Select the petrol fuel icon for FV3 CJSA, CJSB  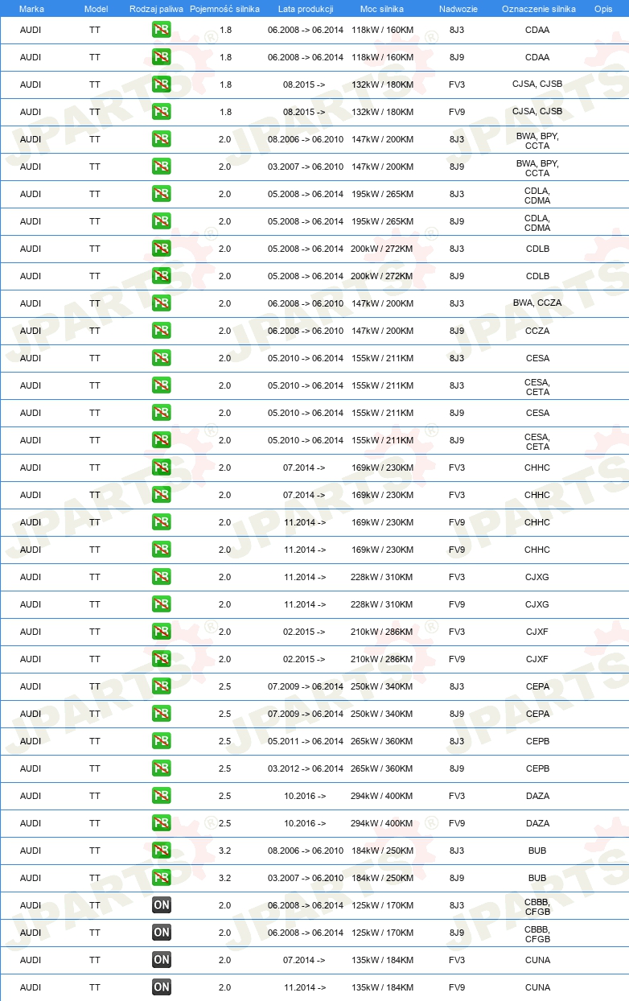click(x=162, y=84)
